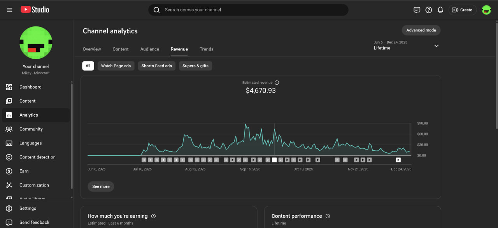Screen dimensions: 498x228
Task: Click the YouTube Studio logo
Action: tap(35, 10)
